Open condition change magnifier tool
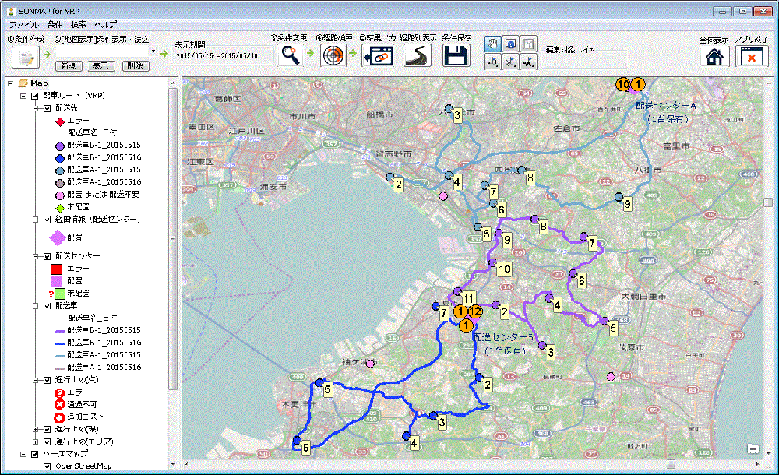The image size is (779, 475). click(x=290, y=56)
